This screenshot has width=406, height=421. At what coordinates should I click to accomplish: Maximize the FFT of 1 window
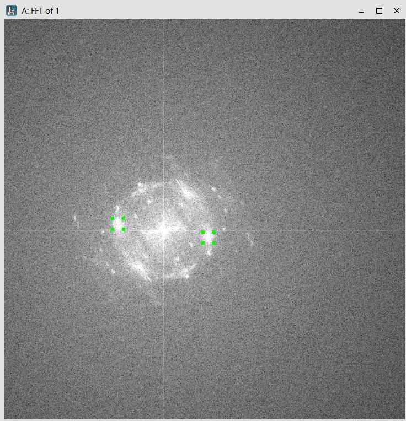(379, 10)
